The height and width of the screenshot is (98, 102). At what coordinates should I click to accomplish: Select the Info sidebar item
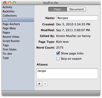click(x=18, y=20)
